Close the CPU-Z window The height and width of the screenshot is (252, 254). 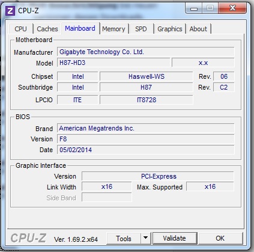[x=232, y=8]
